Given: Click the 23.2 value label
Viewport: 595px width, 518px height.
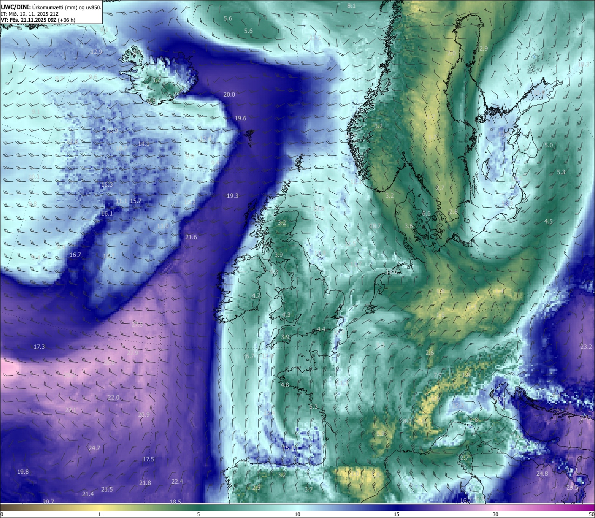Looking at the screenshot, I should (587, 347).
